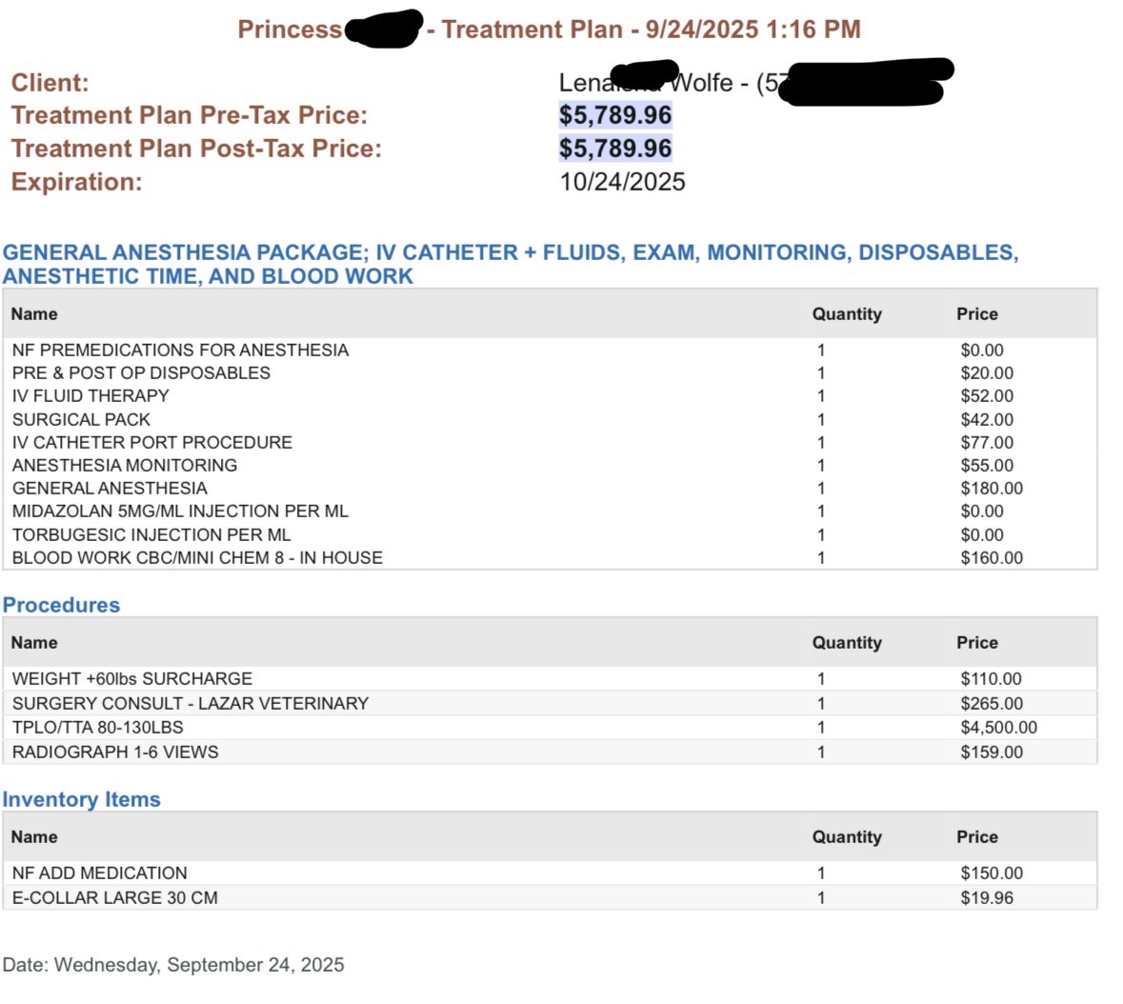Click the $4,500.00 price cell
Screen dimensions: 1123x1004
pos(998,728)
